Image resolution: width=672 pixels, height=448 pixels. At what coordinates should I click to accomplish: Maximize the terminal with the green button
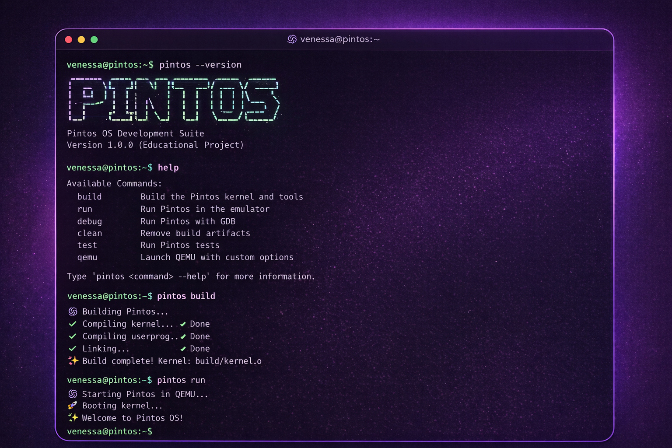click(x=94, y=40)
